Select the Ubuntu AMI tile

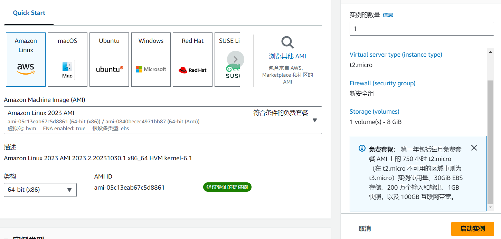click(x=109, y=59)
